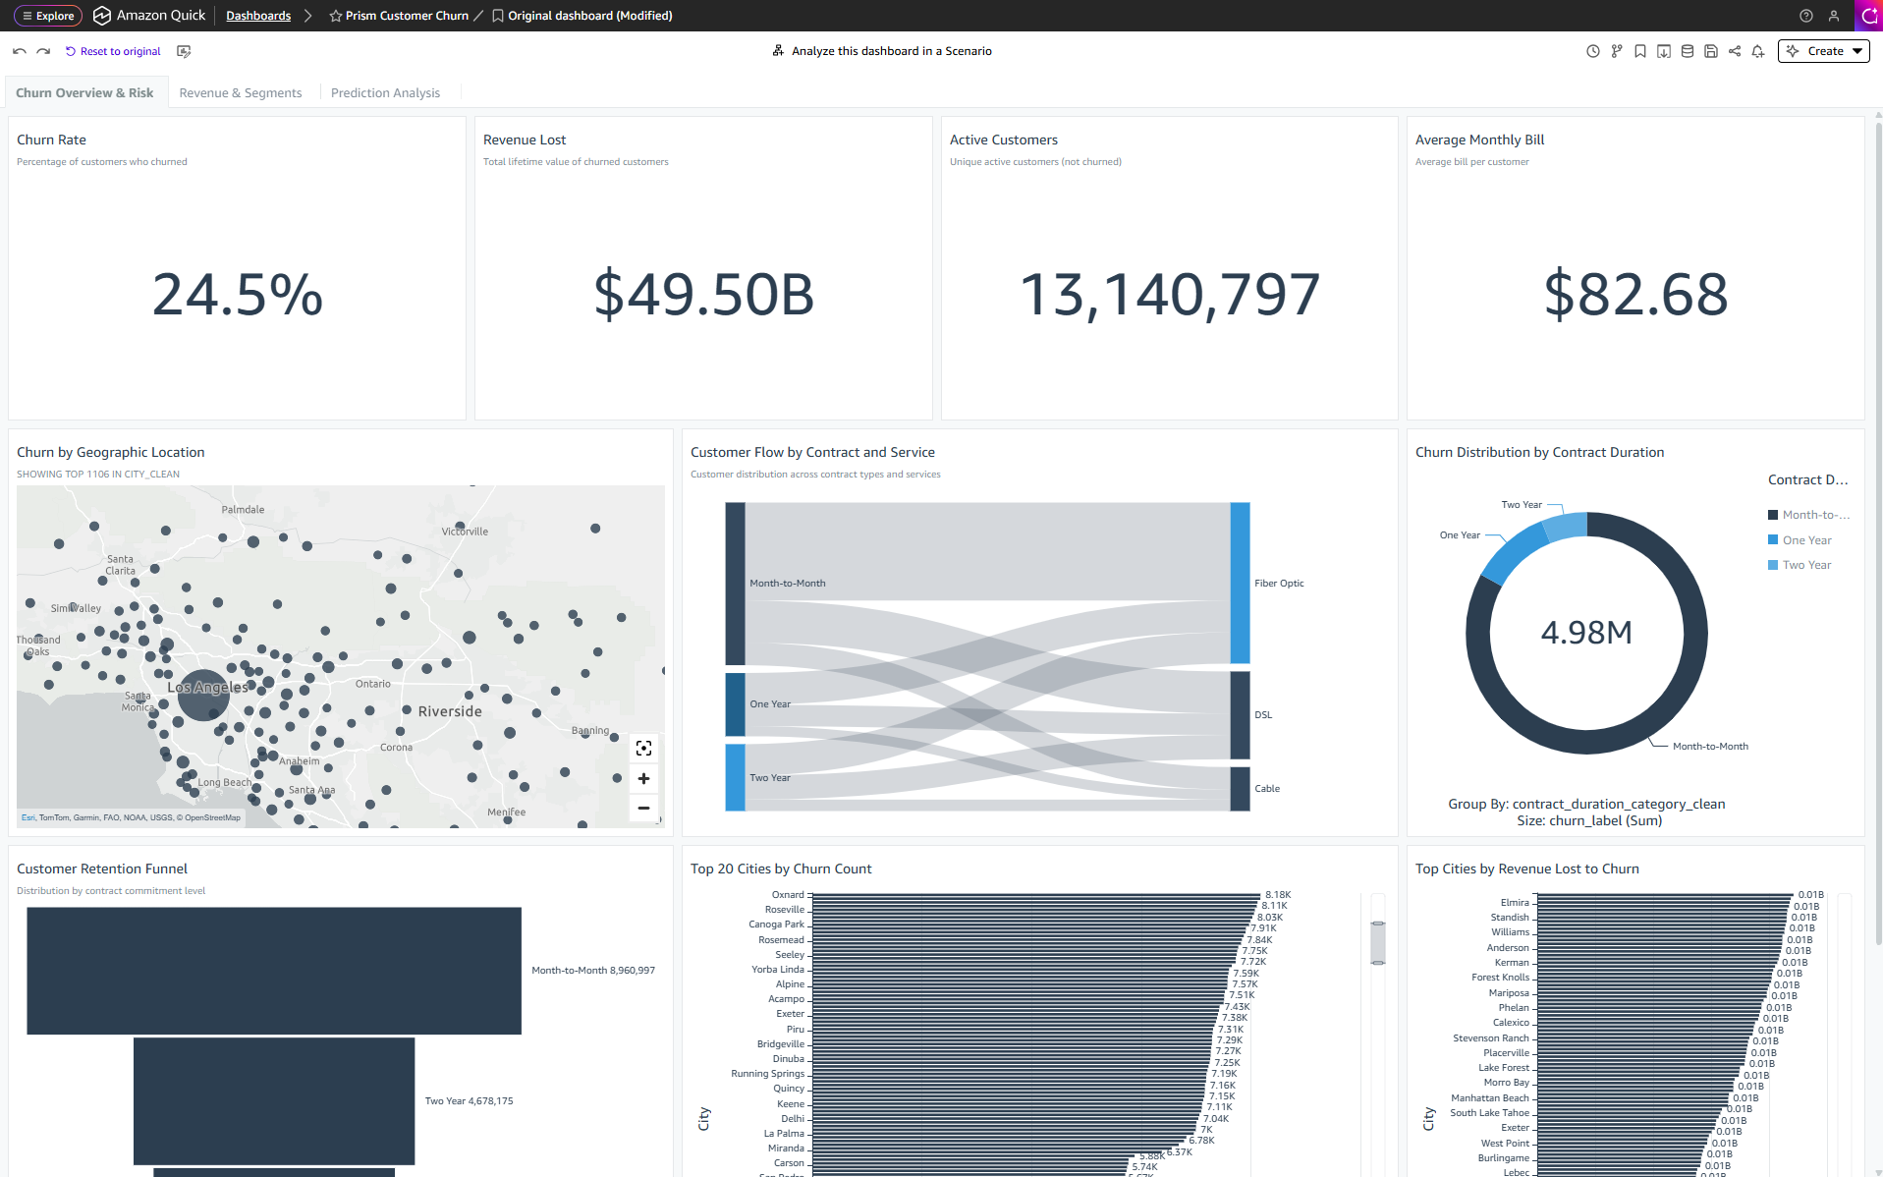Open the Explore navigation menu

click(x=48, y=16)
